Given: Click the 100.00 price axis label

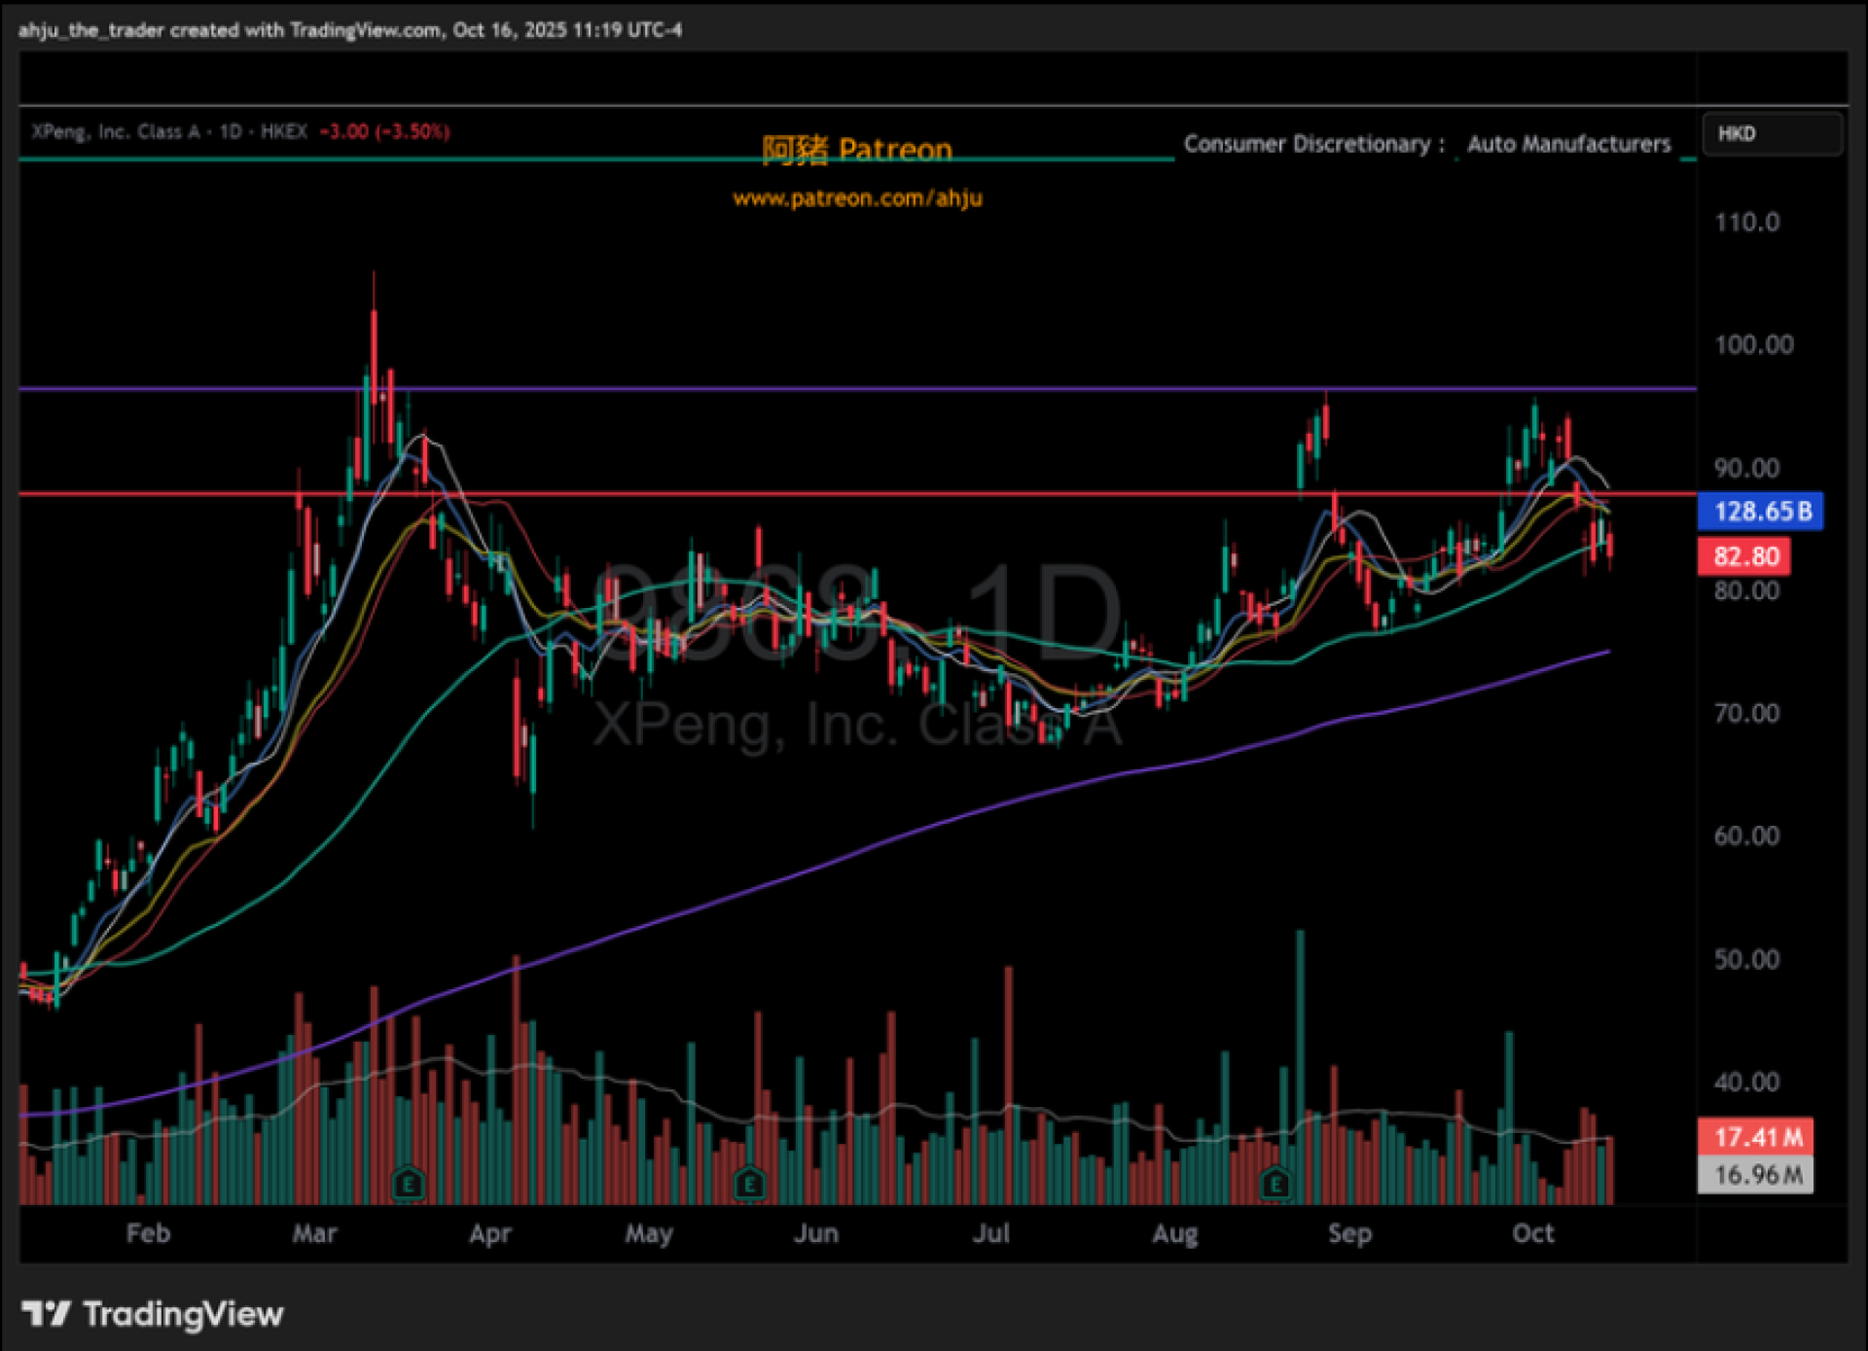Looking at the screenshot, I should coord(1753,344).
